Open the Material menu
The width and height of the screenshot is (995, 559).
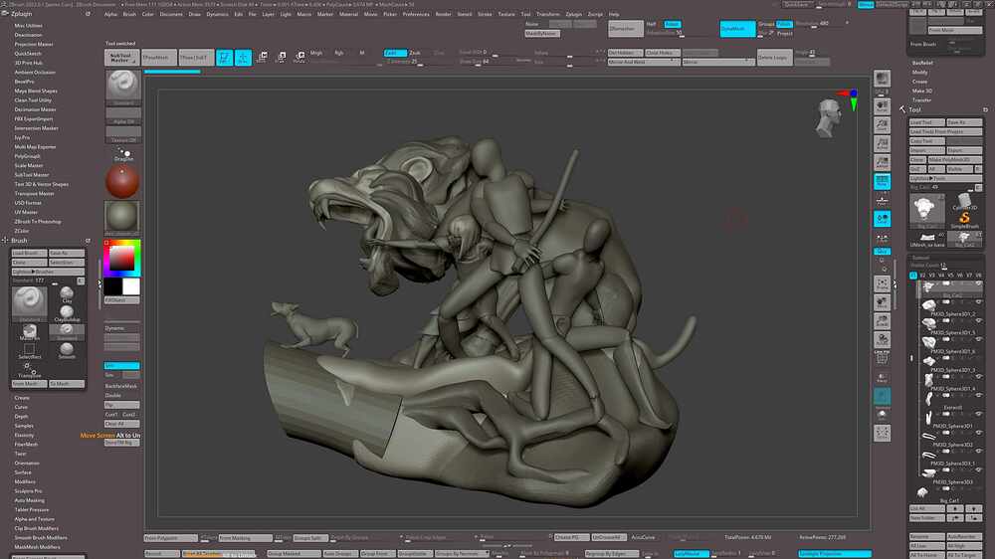(348, 14)
